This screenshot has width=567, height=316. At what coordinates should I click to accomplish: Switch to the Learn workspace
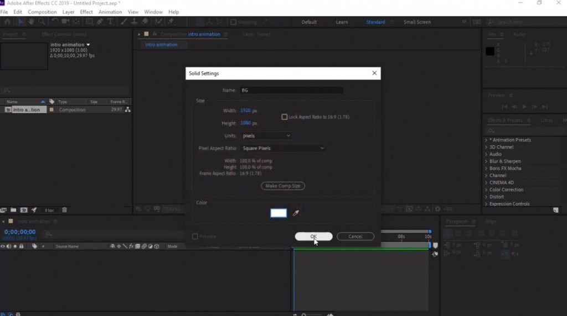[x=342, y=22]
